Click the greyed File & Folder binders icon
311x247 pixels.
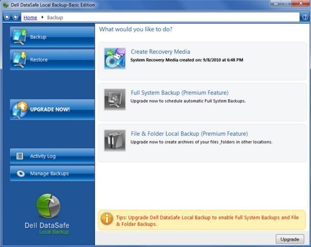(115, 140)
